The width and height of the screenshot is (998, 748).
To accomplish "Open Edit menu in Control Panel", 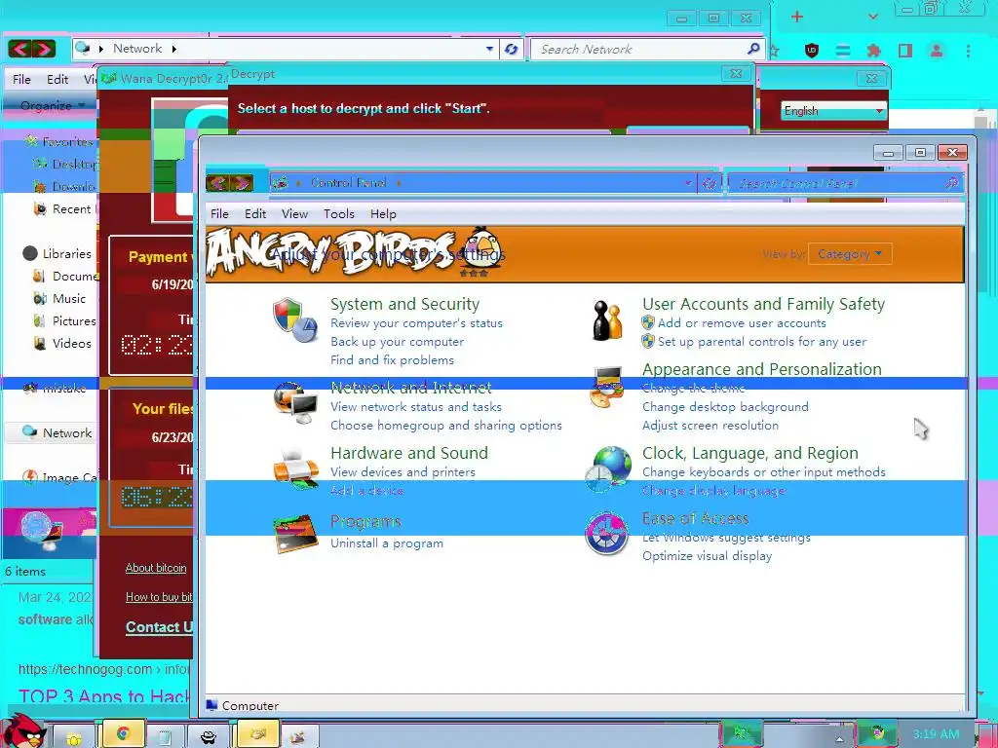I will [255, 213].
